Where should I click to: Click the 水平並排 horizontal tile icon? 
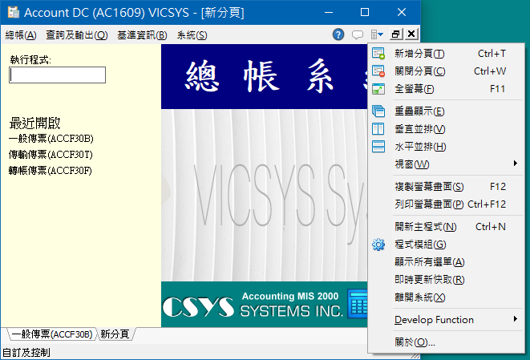point(378,147)
